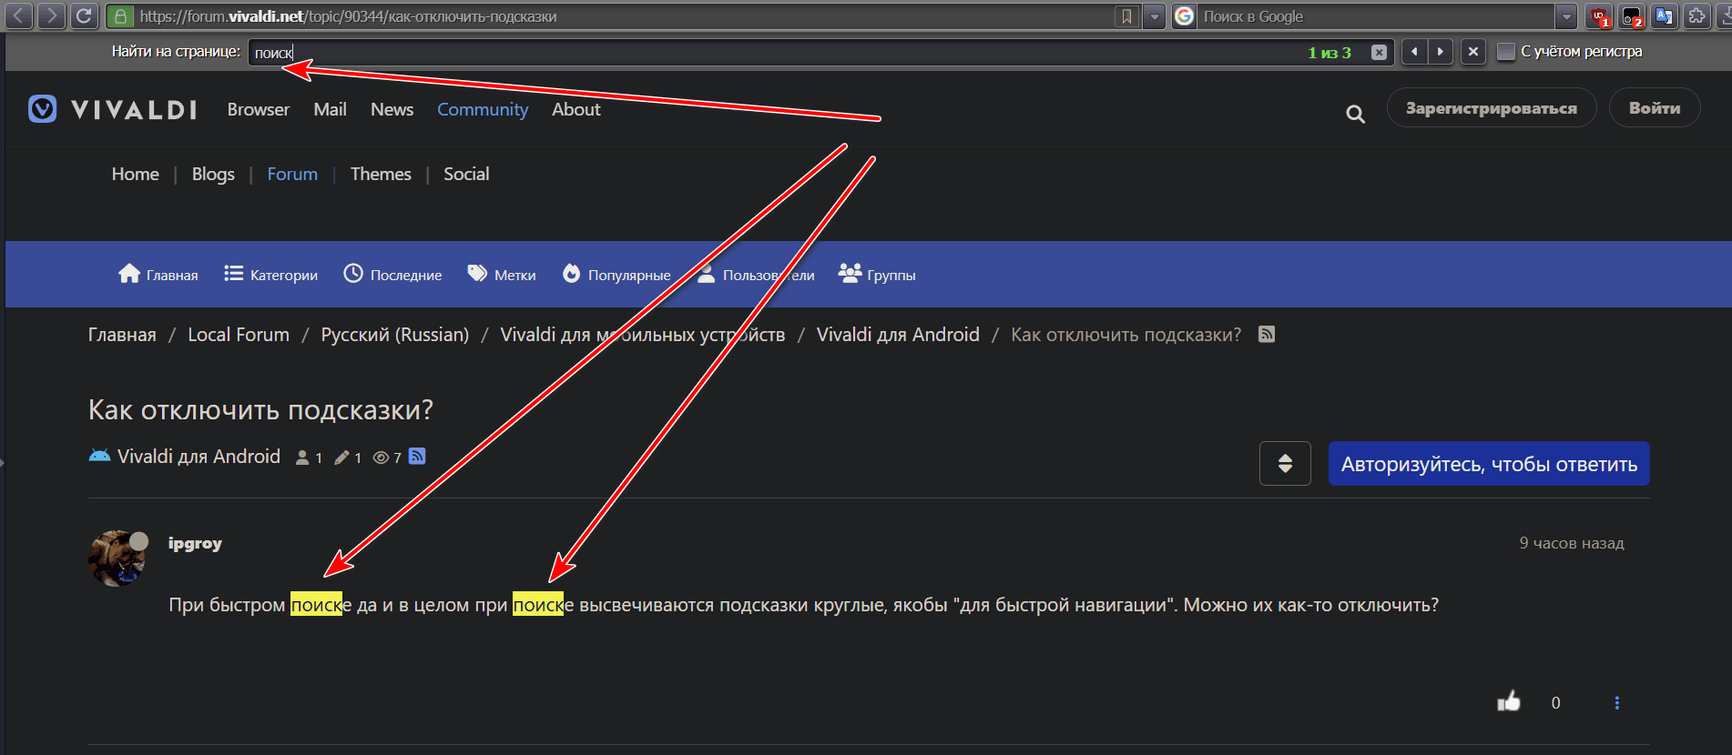The height and width of the screenshot is (755, 1732).
Task: Click the green padlock site security icon
Action: tap(120, 16)
